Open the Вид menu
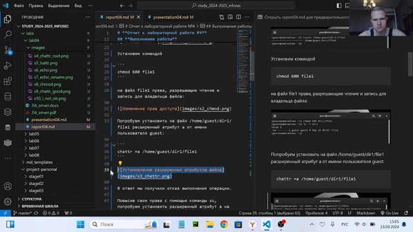The width and height of the screenshot is (413, 232). point(78,6)
